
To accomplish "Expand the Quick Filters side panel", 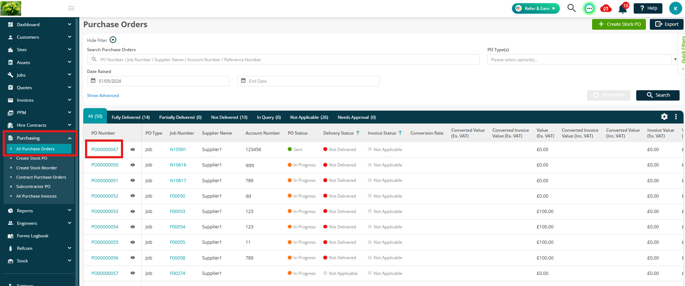I will pyautogui.click(x=682, y=54).
